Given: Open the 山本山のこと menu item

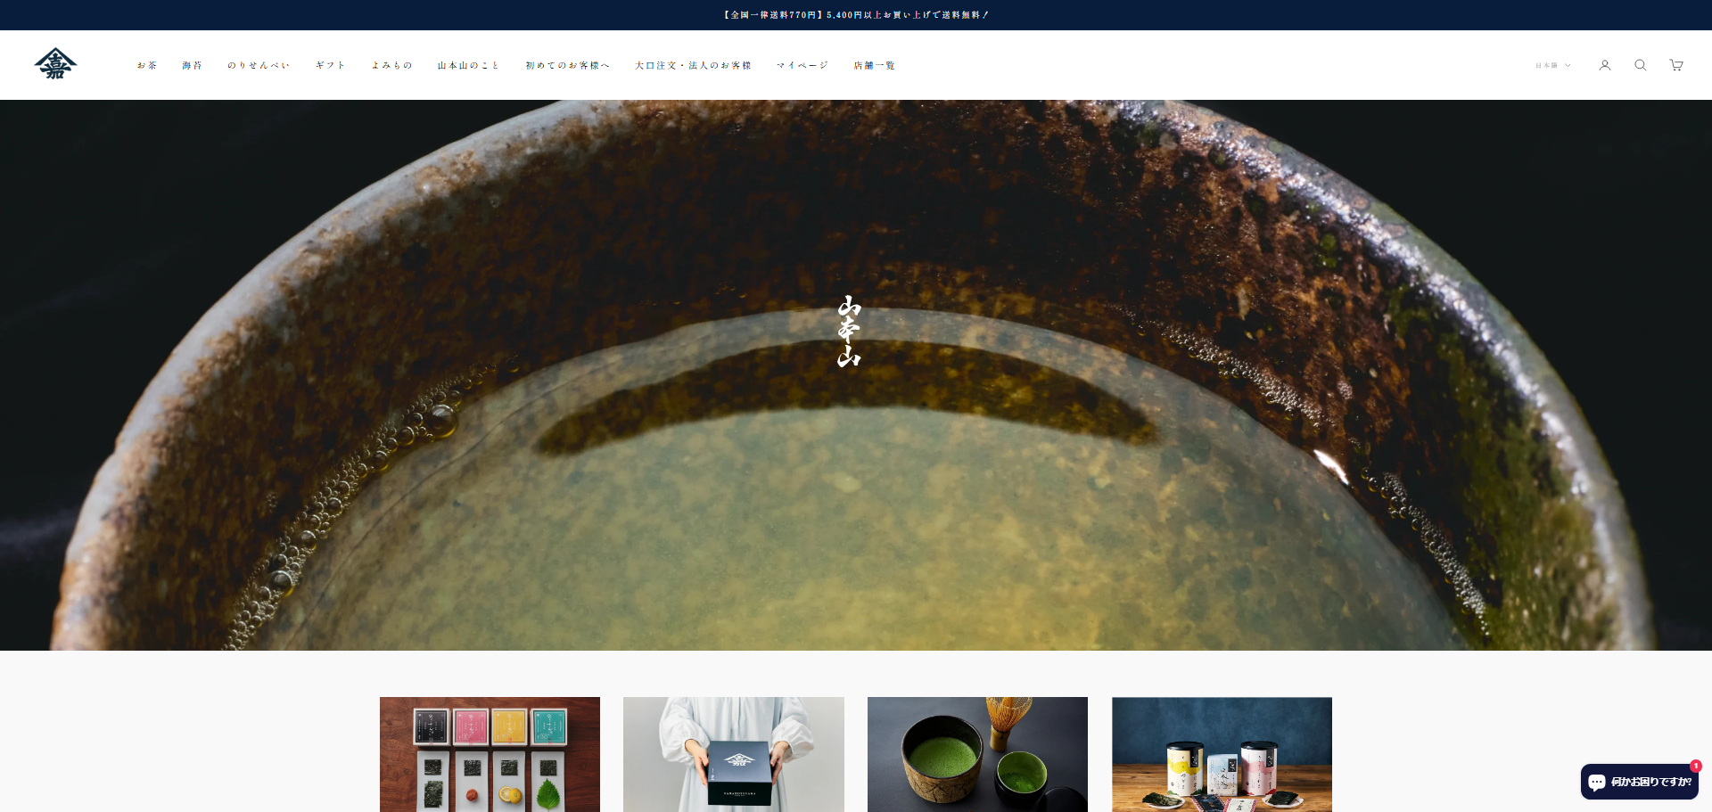Looking at the screenshot, I should (x=468, y=65).
